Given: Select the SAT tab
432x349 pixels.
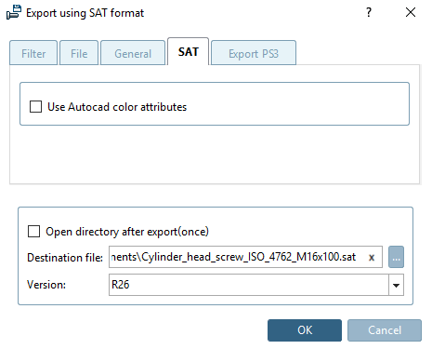Looking at the screenshot, I should pyautogui.click(x=189, y=51).
